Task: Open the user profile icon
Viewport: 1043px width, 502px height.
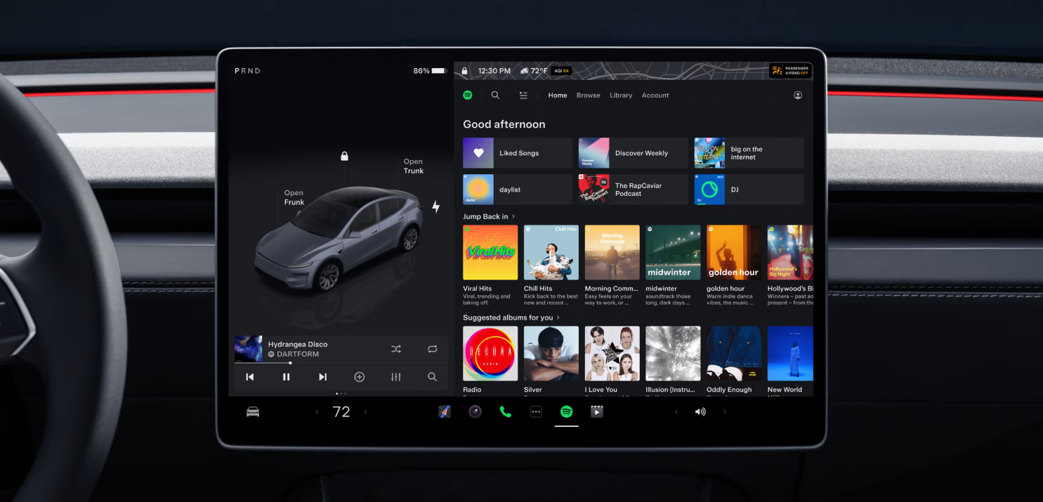Action: [798, 95]
